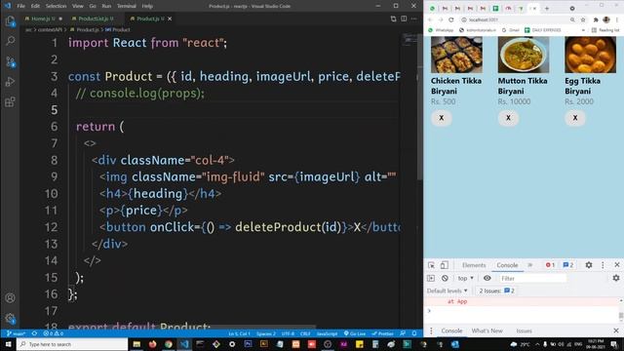Select the Console tab in DevTools top bar
This screenshot has width=624, height=351.
pyautogui.click(x=507, y=265)
